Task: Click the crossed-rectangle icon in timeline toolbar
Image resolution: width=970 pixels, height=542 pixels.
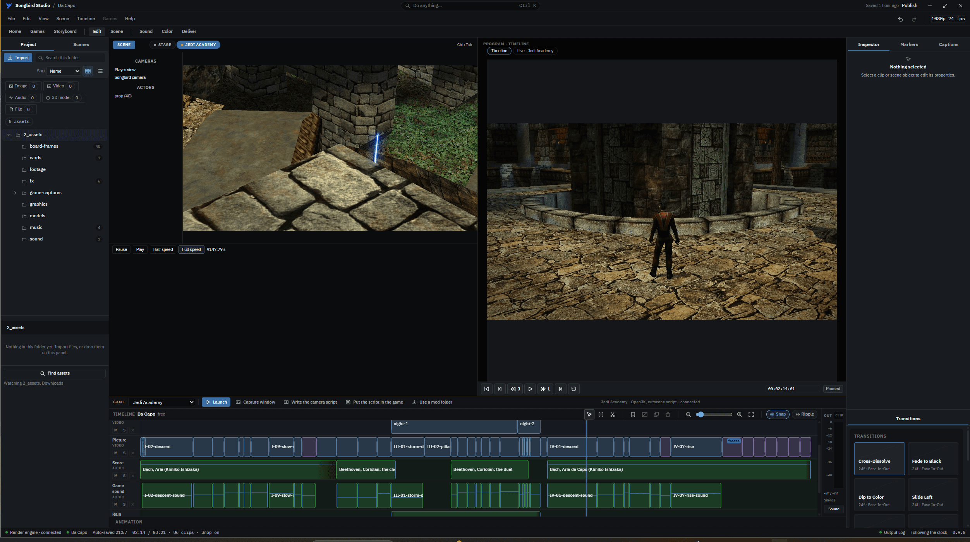Action: (x=645, y=414)
